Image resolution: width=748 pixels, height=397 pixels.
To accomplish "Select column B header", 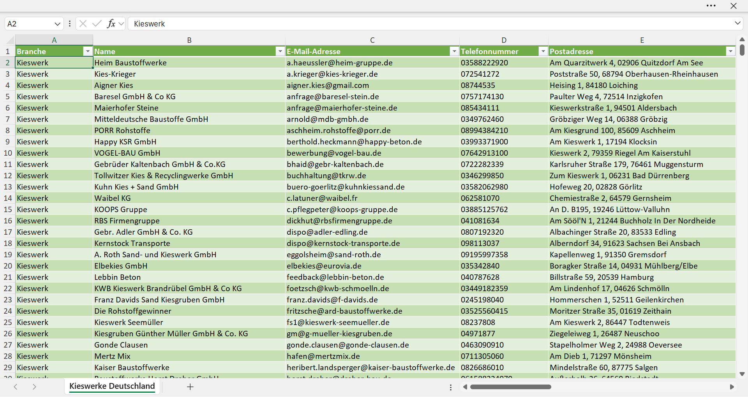I will coord(189,40).
